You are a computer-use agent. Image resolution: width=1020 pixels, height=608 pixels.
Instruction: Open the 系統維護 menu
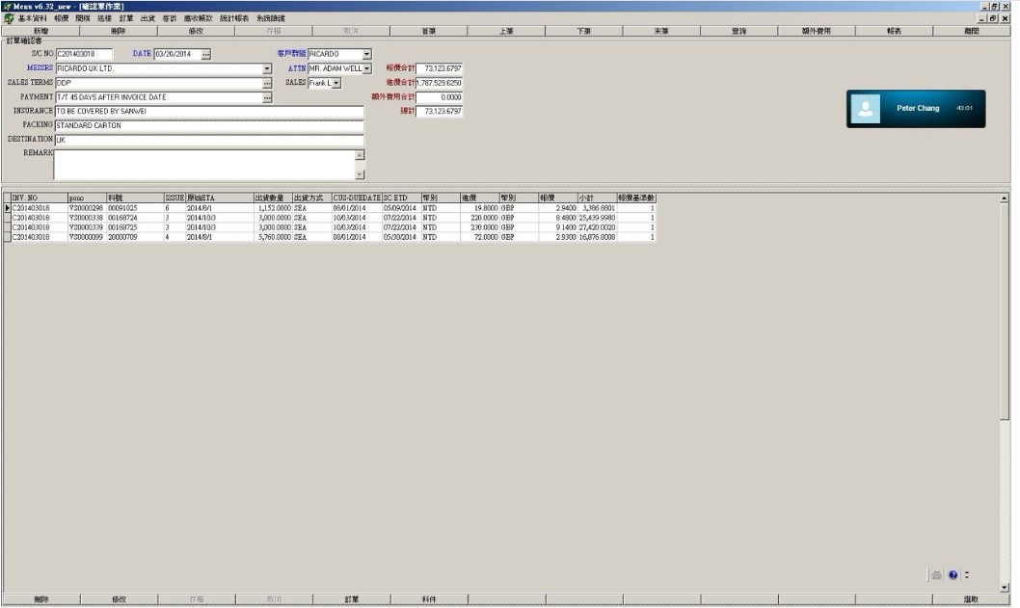pos(271,18)
